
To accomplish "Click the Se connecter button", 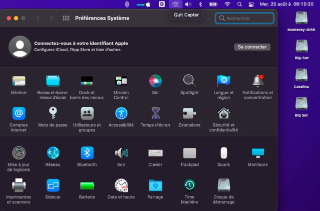I will 252,47.
